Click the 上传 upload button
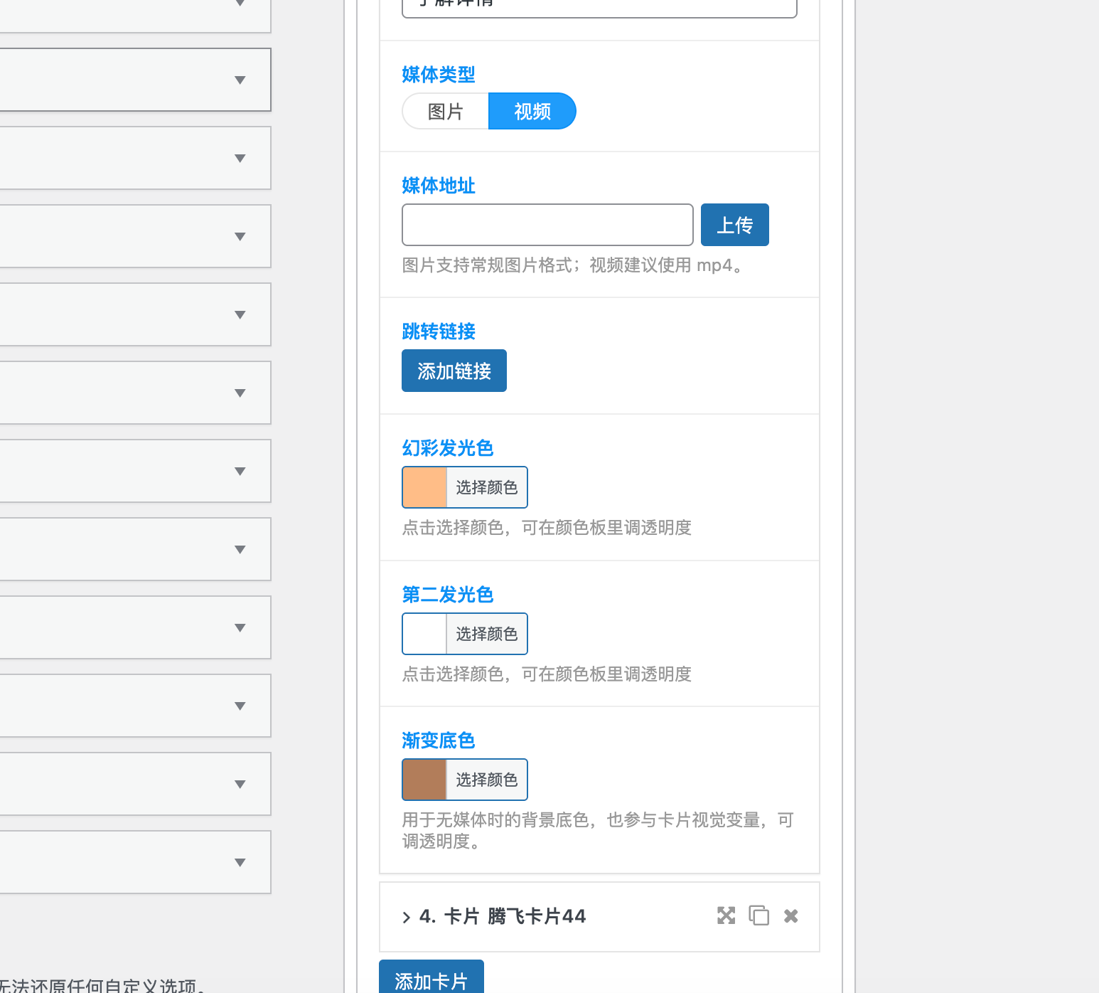 coord(735,225)
